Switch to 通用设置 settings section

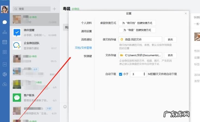[x=86, y=31]
